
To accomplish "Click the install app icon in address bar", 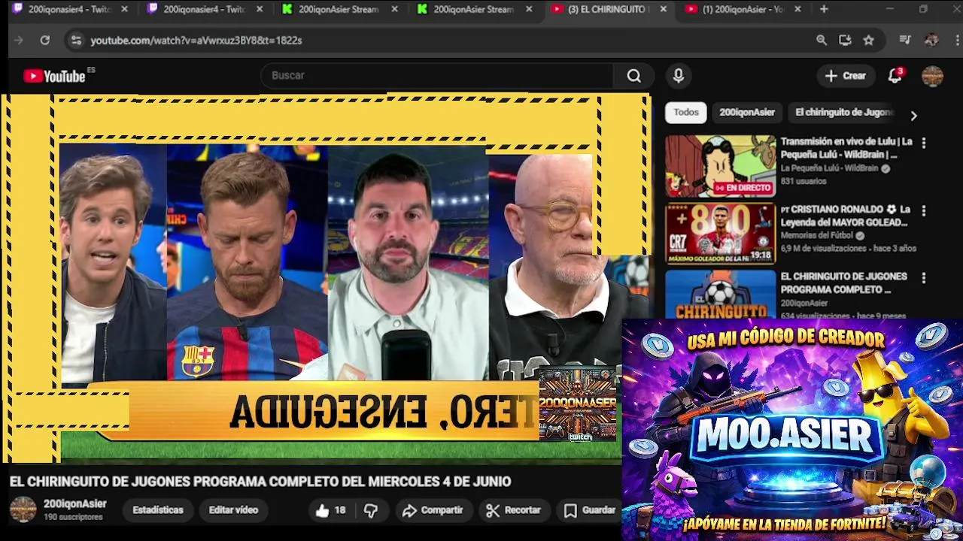I will tap(845, 41).
